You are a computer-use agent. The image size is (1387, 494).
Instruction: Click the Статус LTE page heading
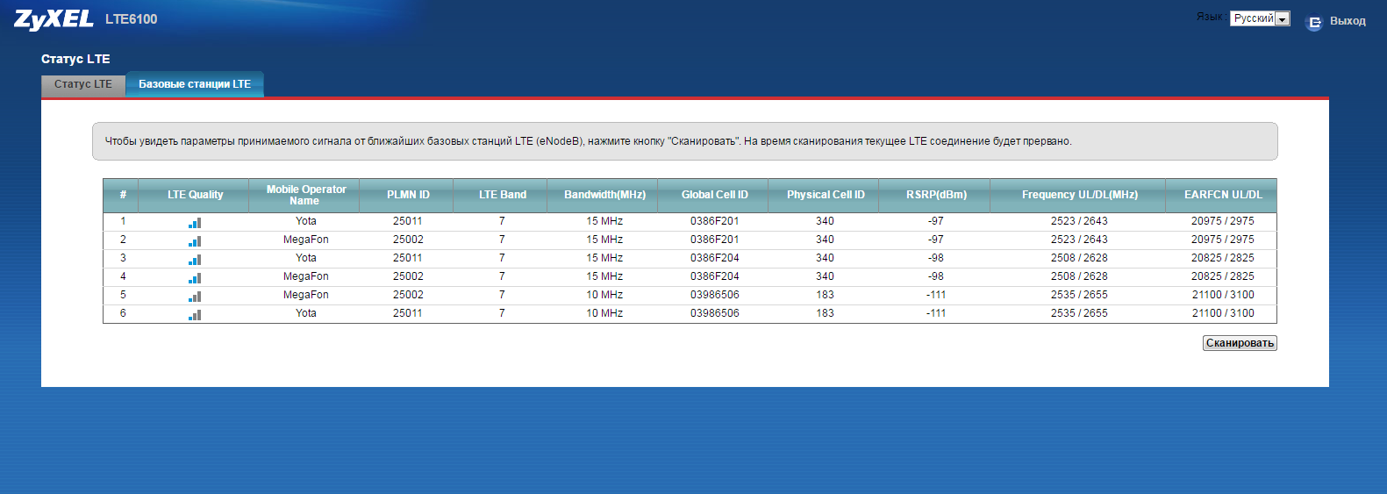click(x=75, y=59)
